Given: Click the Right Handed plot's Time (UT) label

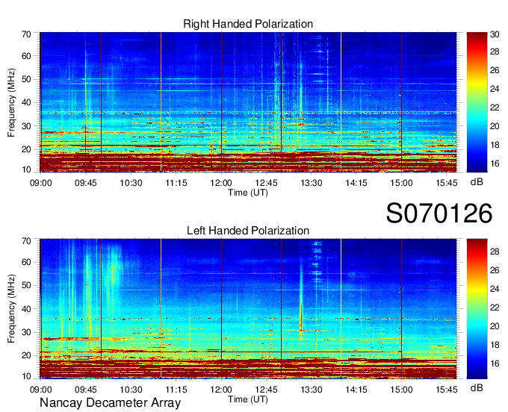Looking at the screenshot, I should (x=248, y=193).
